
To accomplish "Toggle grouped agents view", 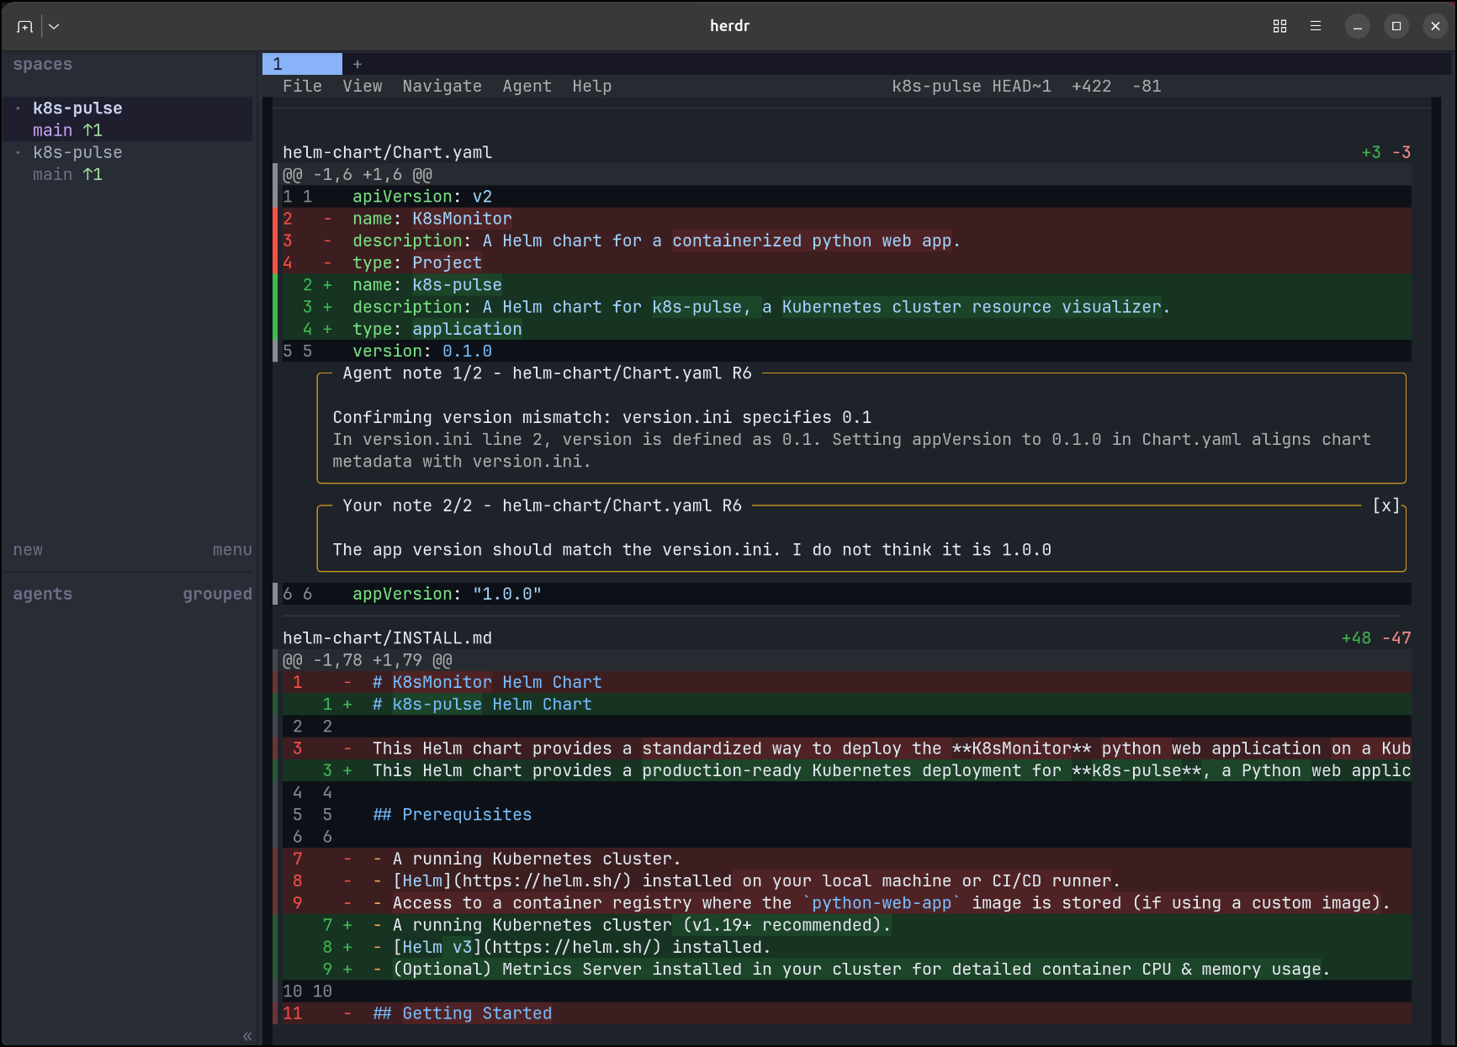I will (217, 594).
